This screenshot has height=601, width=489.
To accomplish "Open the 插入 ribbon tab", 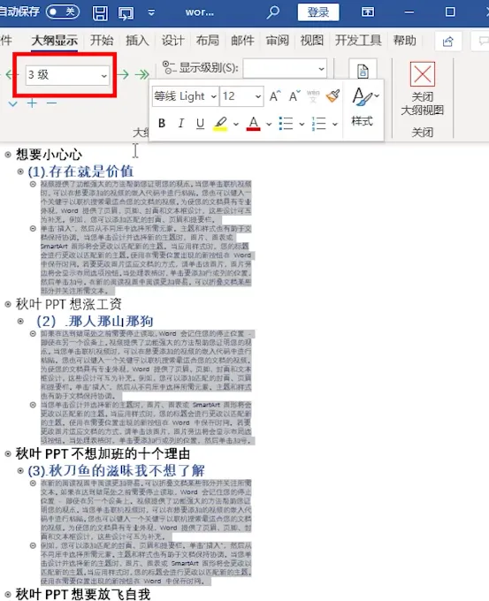I will click(x=137, y=41).
